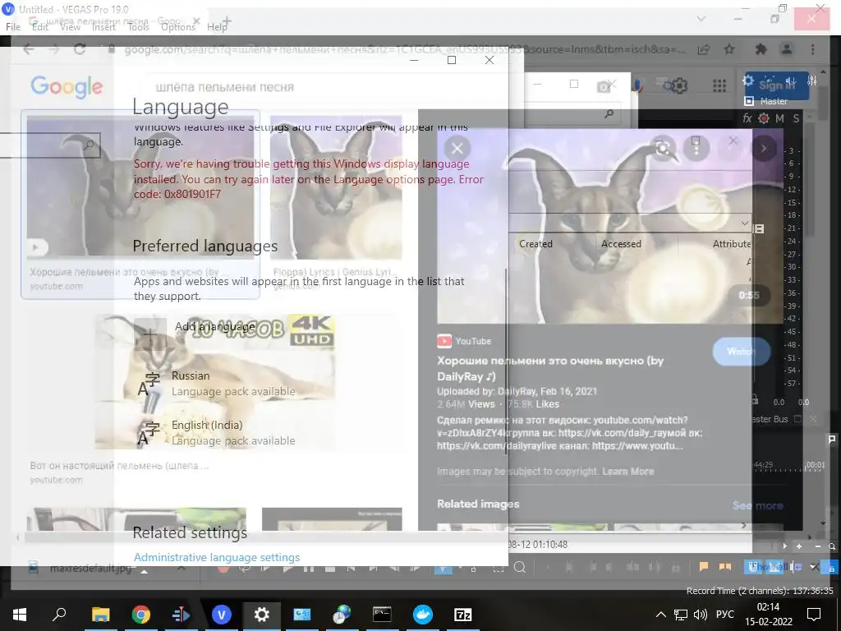The width and height of the screenshot is (841, 631).
Task: Click the share page icon in Chrome's address bar
Action: pos(703,49)
